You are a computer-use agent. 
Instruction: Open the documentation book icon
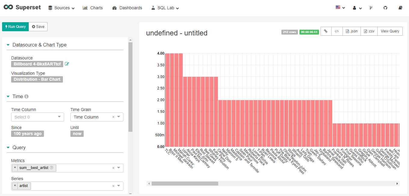point(400,8)
